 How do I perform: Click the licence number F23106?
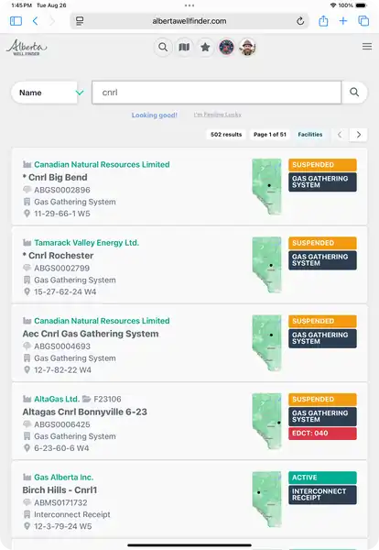point(107,399)
